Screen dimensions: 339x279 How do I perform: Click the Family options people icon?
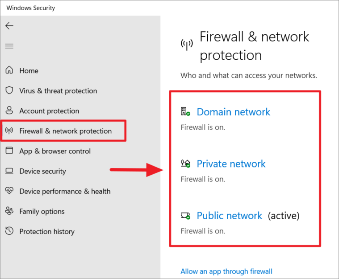pyautogui.click(x=9, y=211)
